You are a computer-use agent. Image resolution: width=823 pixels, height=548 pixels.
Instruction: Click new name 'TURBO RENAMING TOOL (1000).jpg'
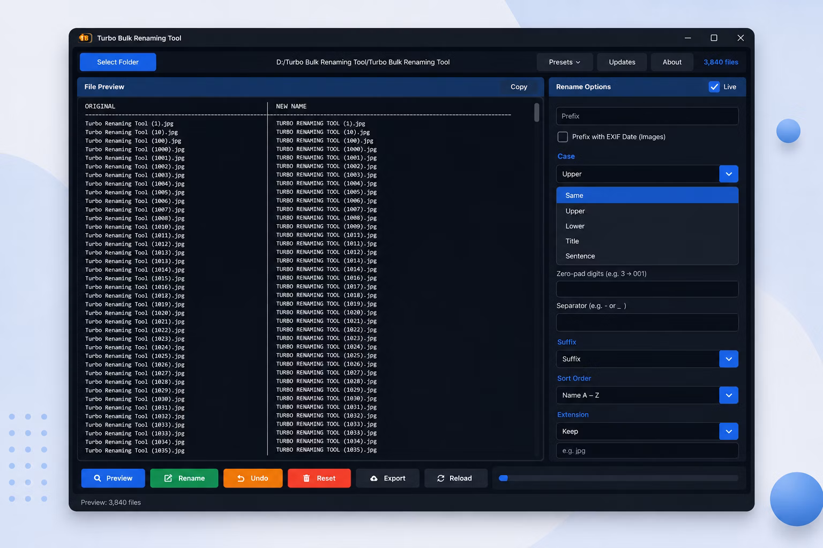click(326, 149)
